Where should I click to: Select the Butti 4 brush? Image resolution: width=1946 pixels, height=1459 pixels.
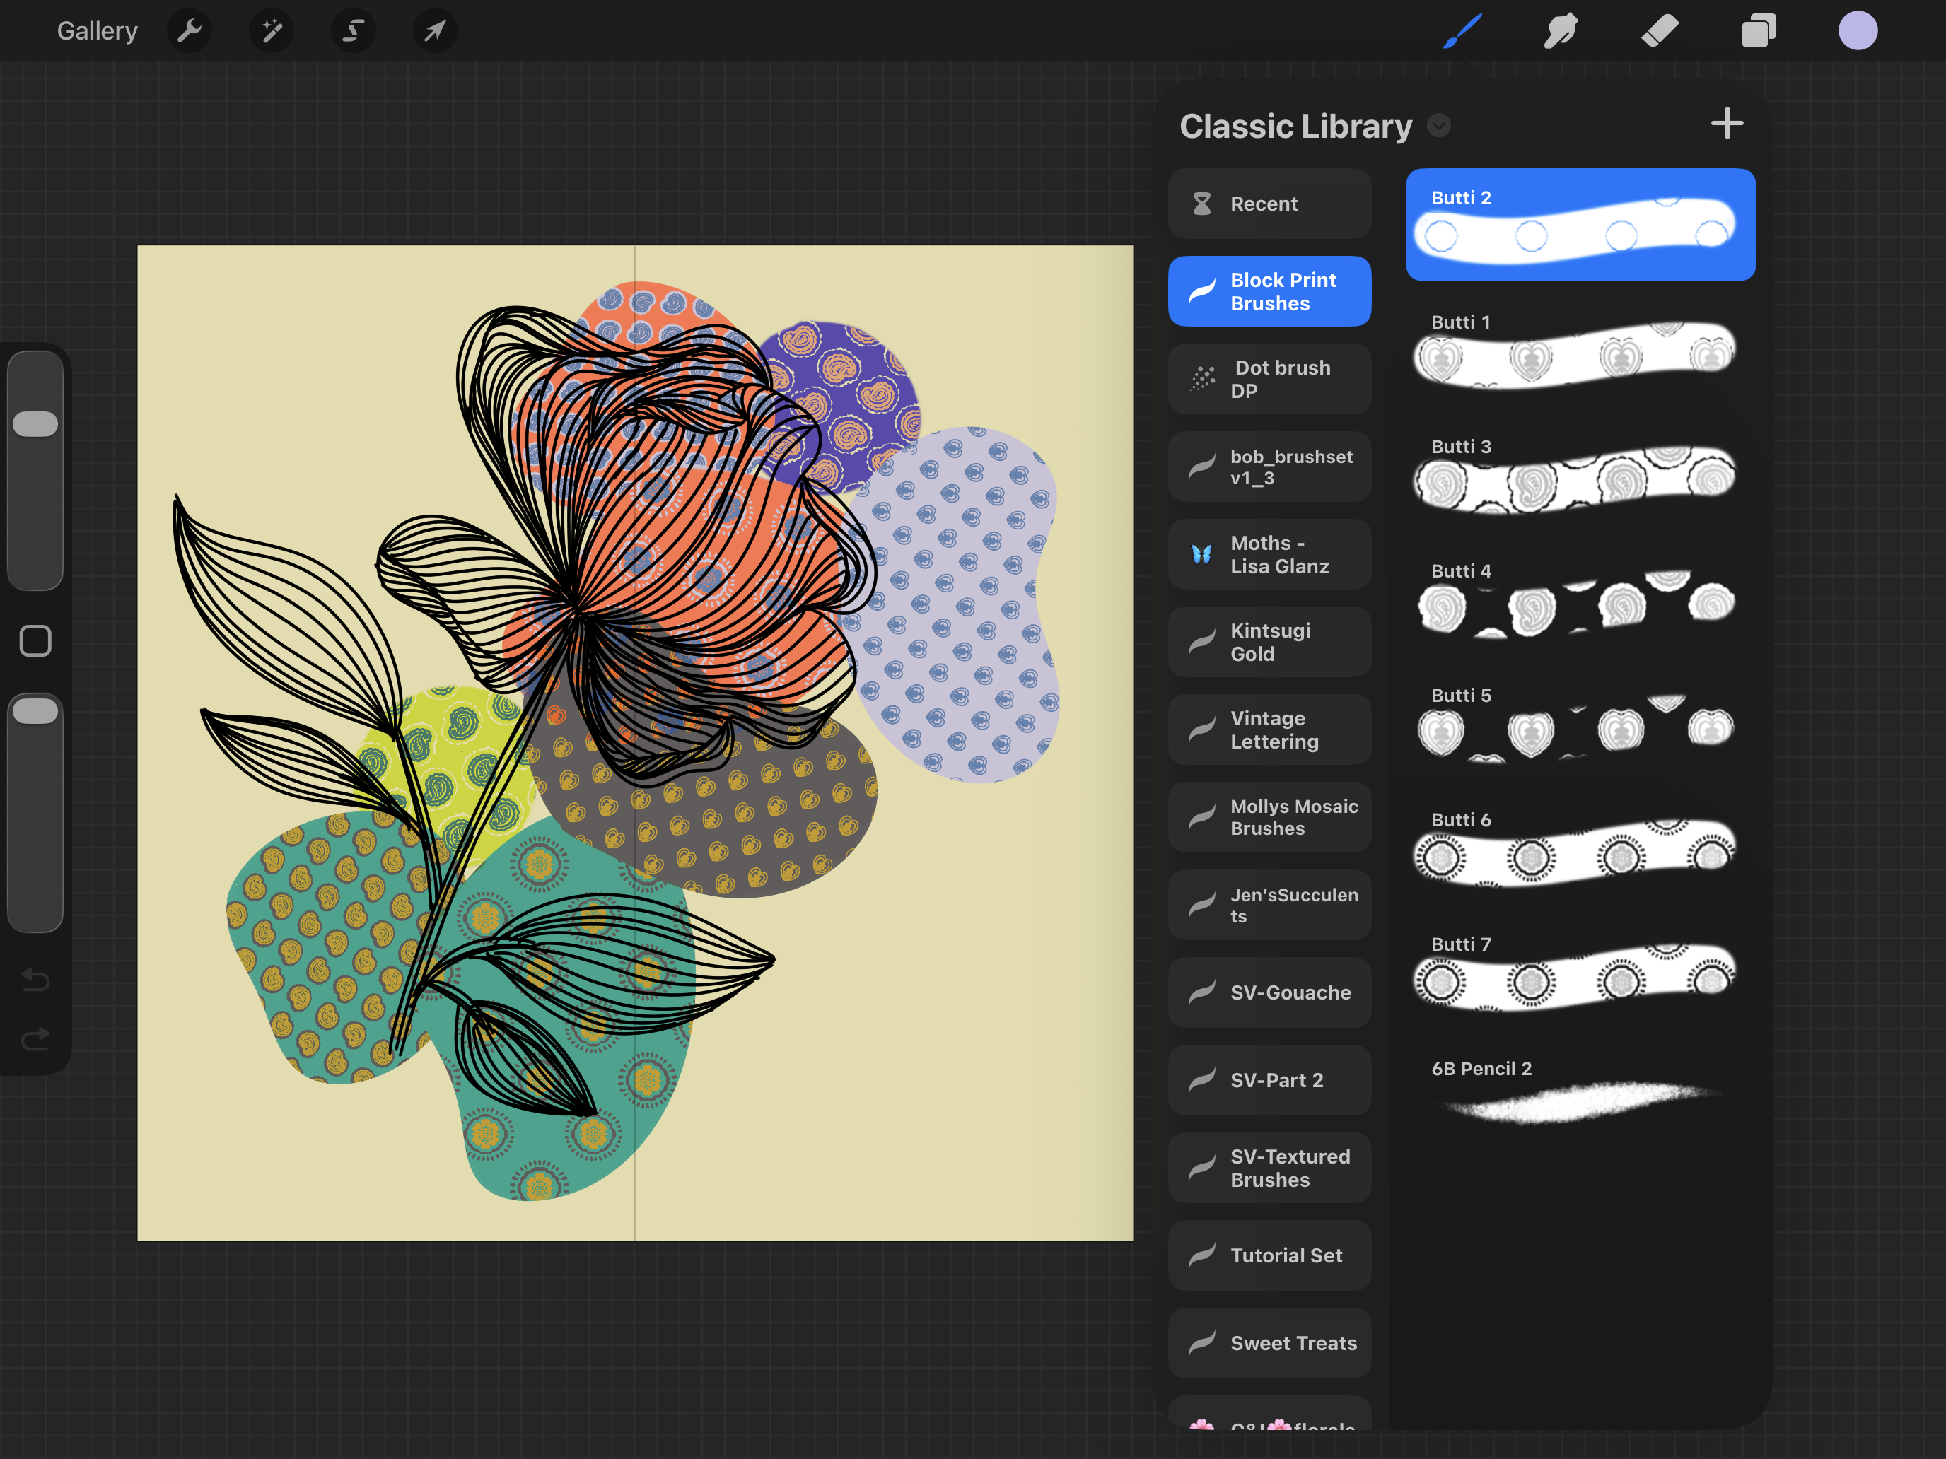(1580, 598)
